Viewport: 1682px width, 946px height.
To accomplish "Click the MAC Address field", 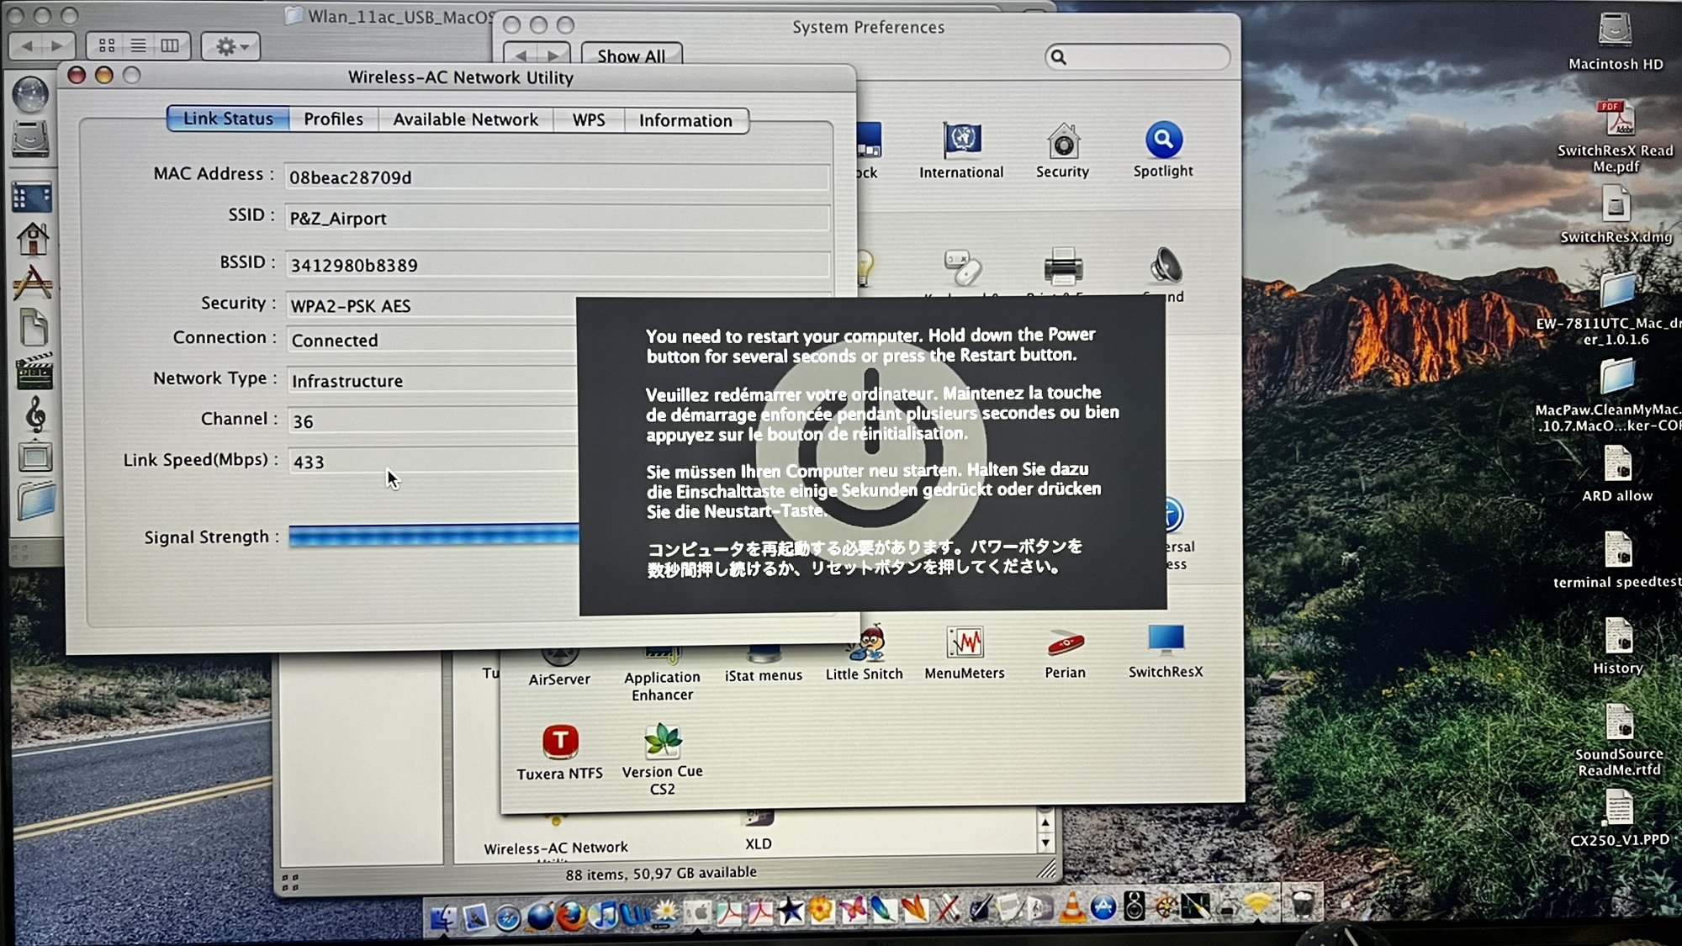I will coord(557,177).
